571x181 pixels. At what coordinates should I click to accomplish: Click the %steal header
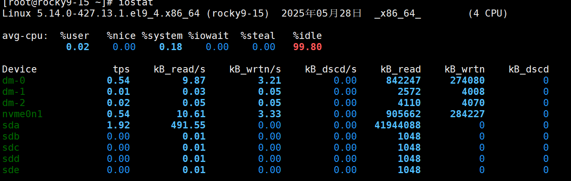pyautogui.click(x=258, y=36)
